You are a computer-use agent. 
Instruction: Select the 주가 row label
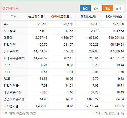point(7,24)
